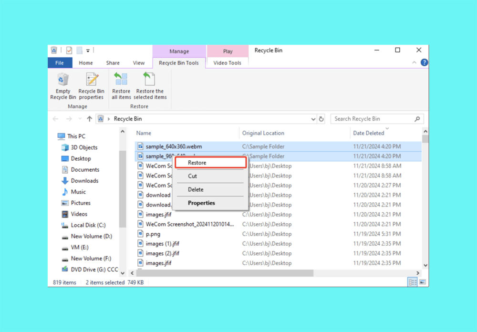Click the search magnifier icon

click(416, 118)
